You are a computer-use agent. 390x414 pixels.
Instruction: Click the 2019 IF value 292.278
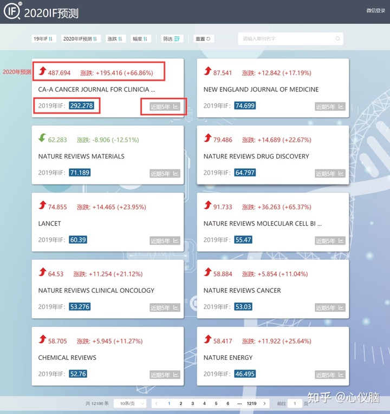coord(81,106)
